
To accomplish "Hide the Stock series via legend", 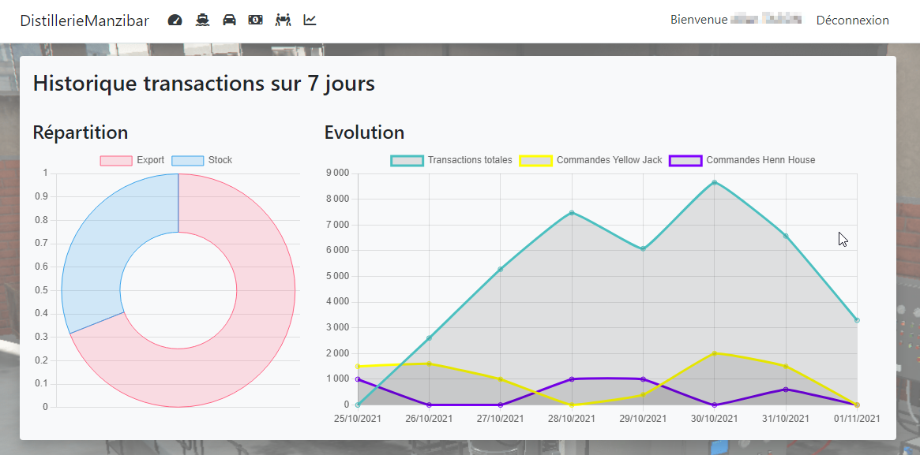I will point(202,160).
